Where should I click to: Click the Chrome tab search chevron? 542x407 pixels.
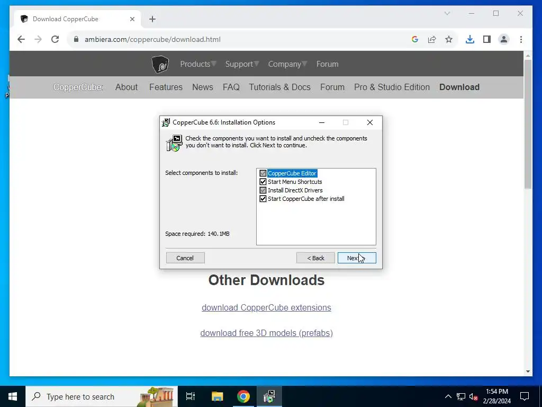tap(447, 13)
